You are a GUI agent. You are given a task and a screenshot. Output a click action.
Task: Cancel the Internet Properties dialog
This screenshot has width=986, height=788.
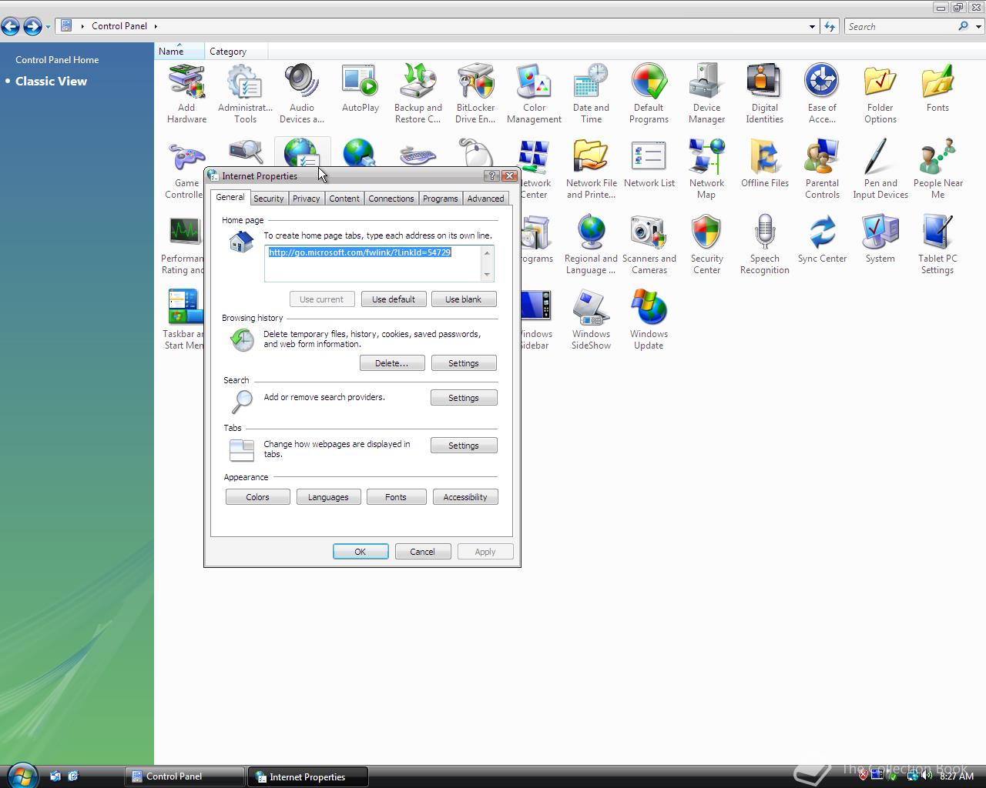423,552
